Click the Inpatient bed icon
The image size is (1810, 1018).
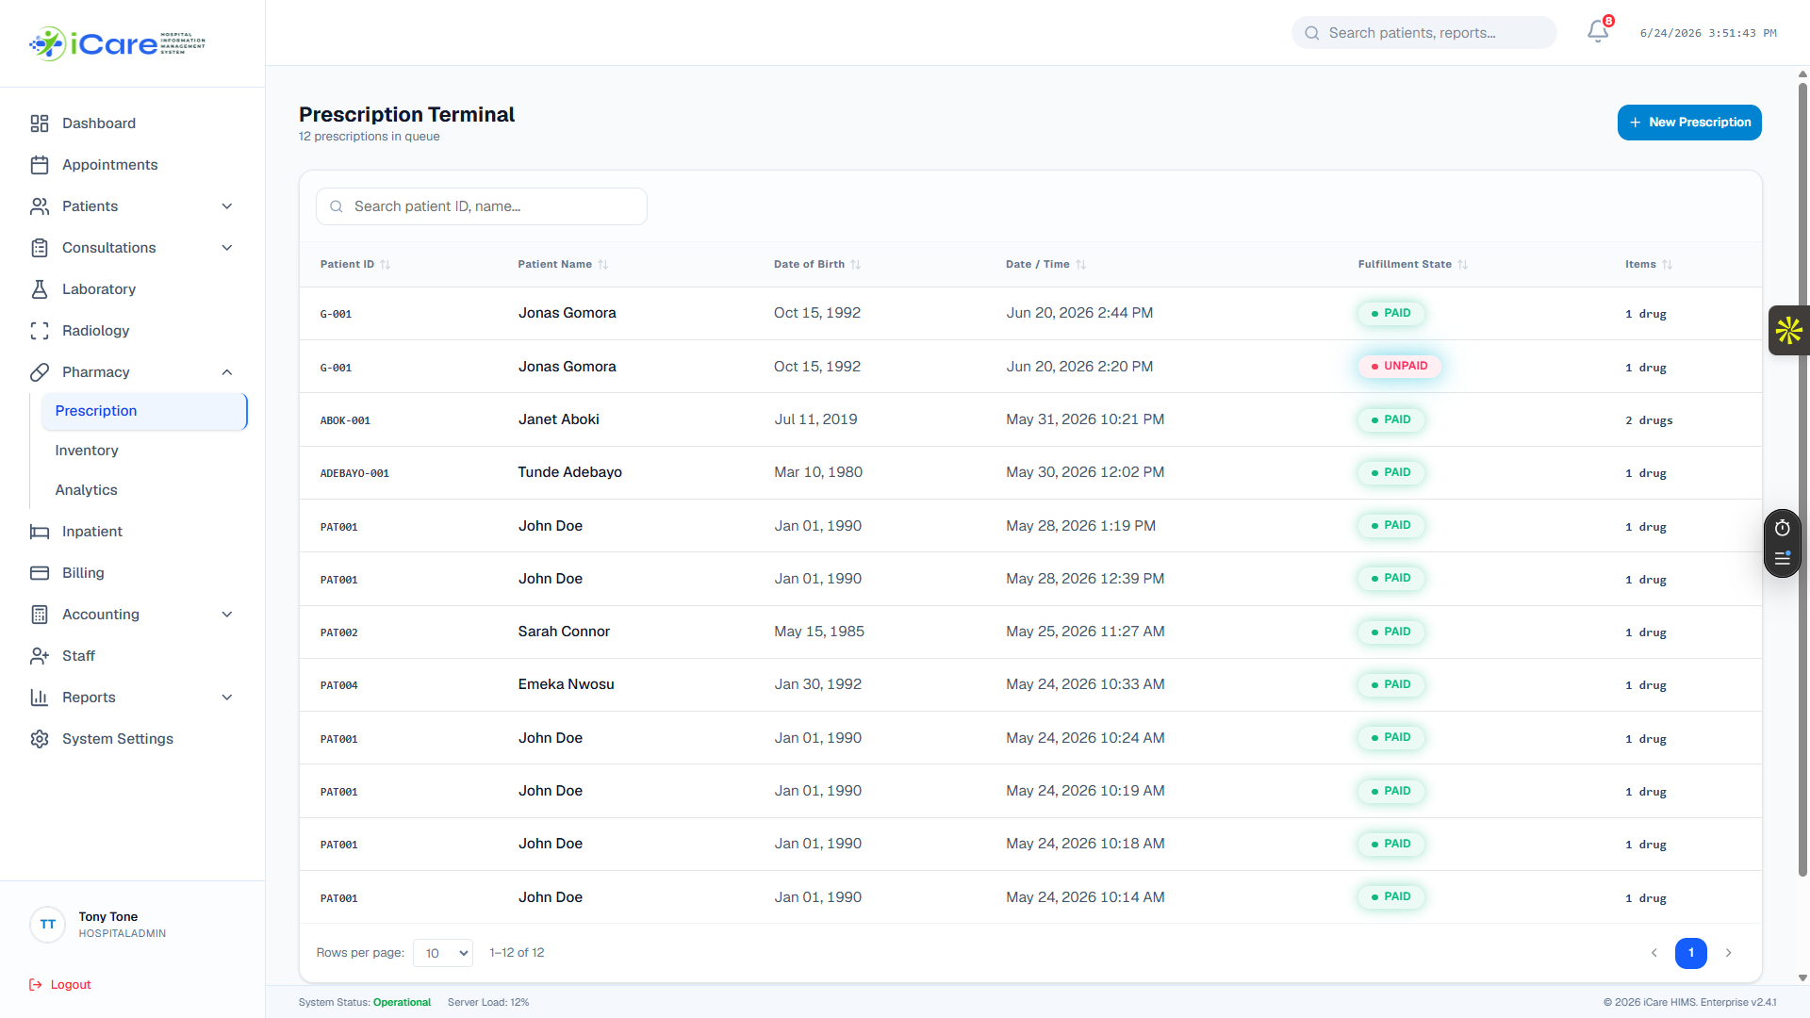click(x=40, y=532)
